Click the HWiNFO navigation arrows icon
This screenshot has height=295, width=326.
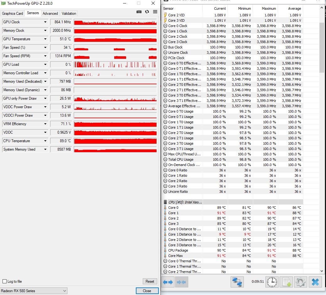(x=168, y=282)
